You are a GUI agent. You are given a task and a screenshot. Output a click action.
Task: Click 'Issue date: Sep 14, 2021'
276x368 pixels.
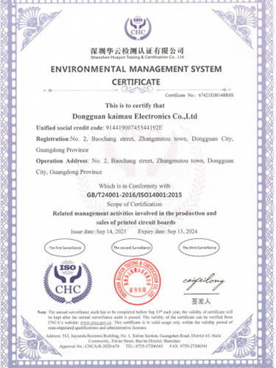click(x=99, y=231)
